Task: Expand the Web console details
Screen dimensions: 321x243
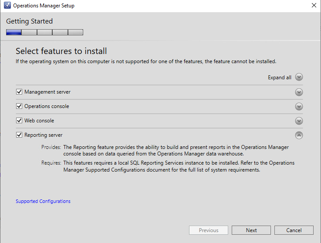Action: (299, 121)
